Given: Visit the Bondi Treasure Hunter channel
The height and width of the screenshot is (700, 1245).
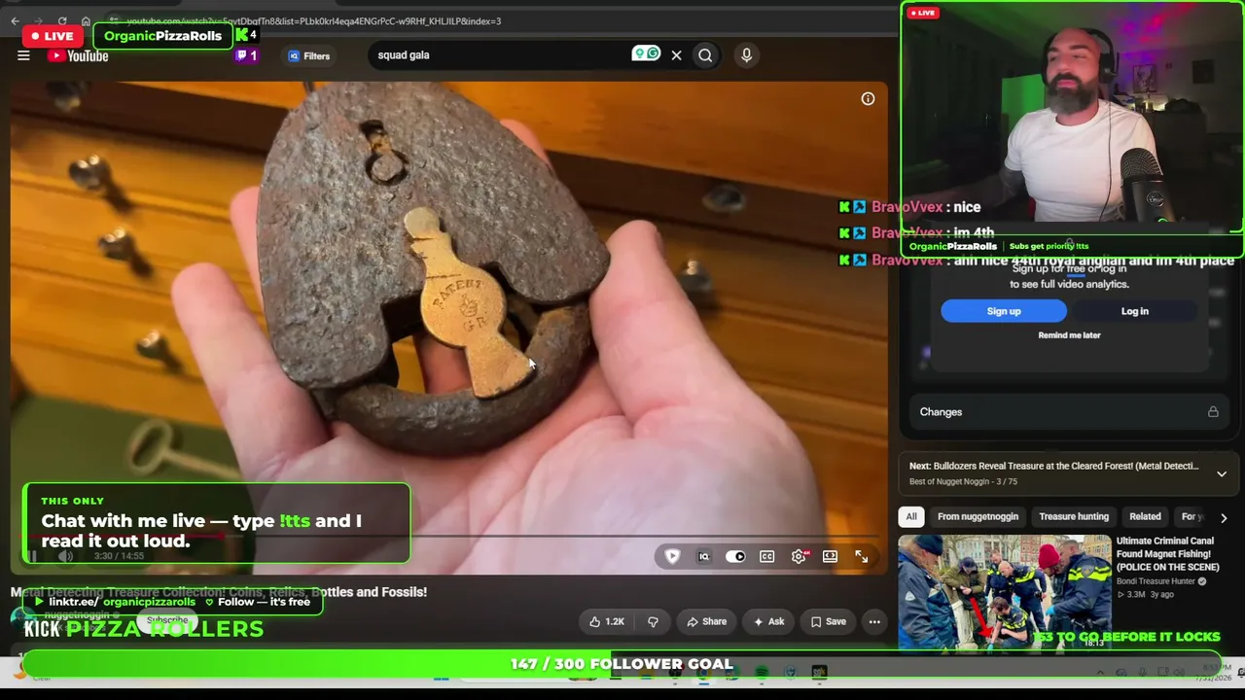Looking at the screenshot, I should tap(1158, 581).
